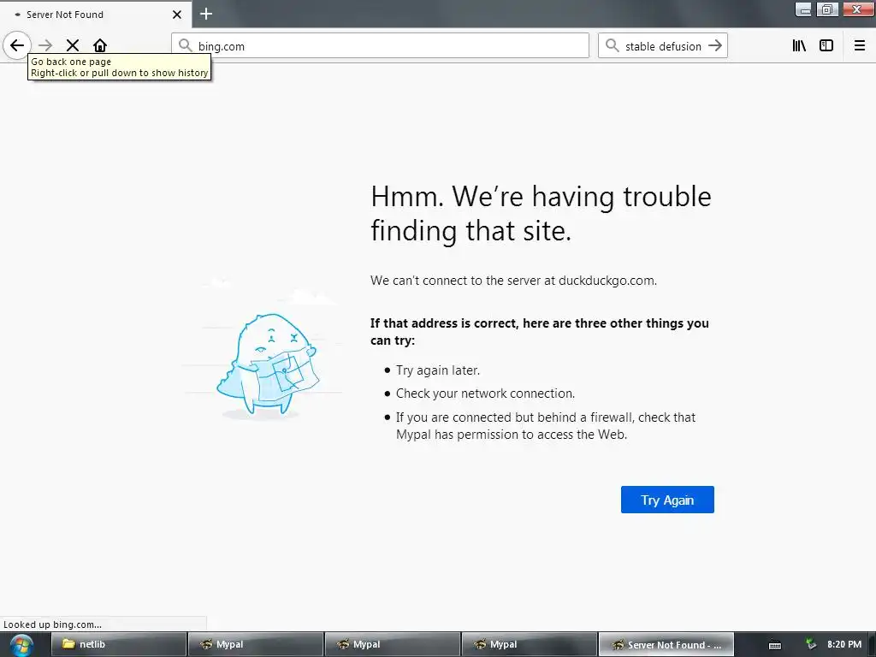Go back one page with back arrow
This screenshot has width=876, height=657.
(x=17, y=45)
